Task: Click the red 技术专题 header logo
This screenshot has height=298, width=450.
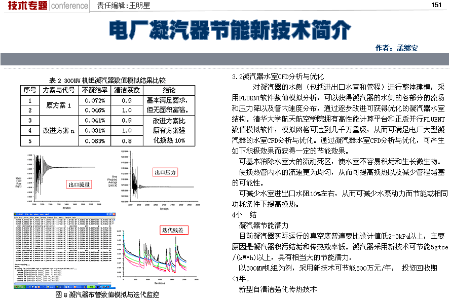Action: (x=25, y=6)
